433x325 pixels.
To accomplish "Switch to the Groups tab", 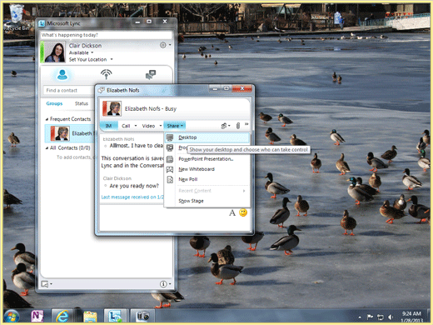I will tap(54, 103).
